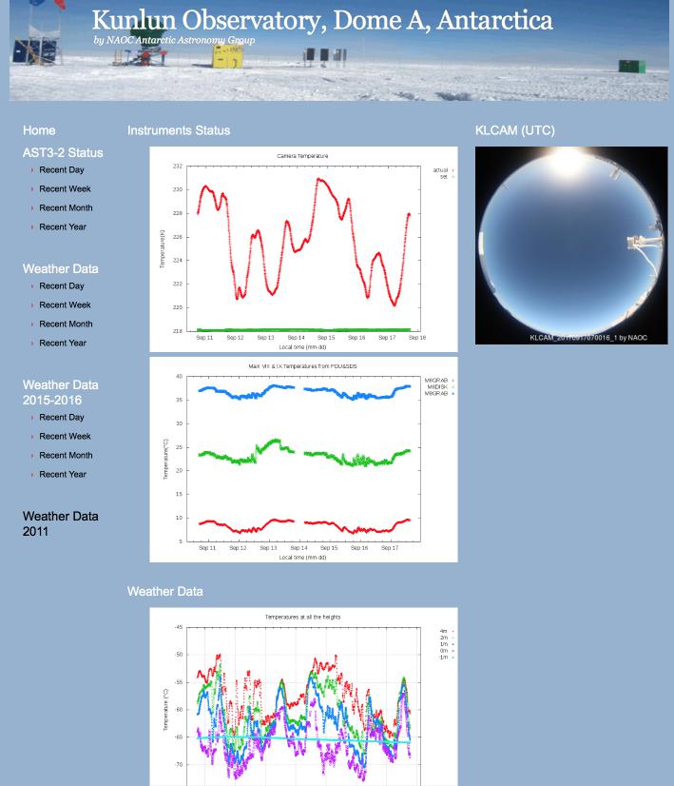The height and width of the screenshot is (786, 674).
Task: Open Temperatures at all the heights graph
Action: [303, 697]
